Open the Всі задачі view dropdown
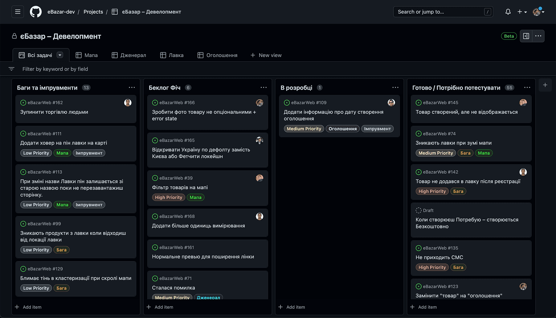The width and height of the screenshot is (556, 318). [60, 55]
